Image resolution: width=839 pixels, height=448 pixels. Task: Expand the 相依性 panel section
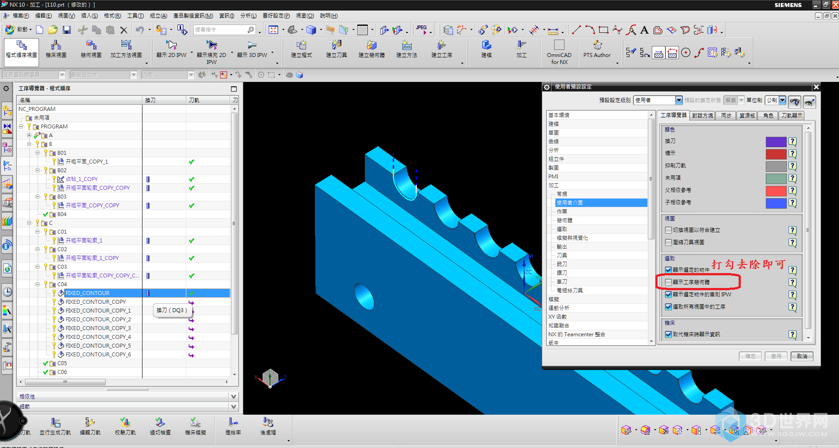tap(233, 396)
